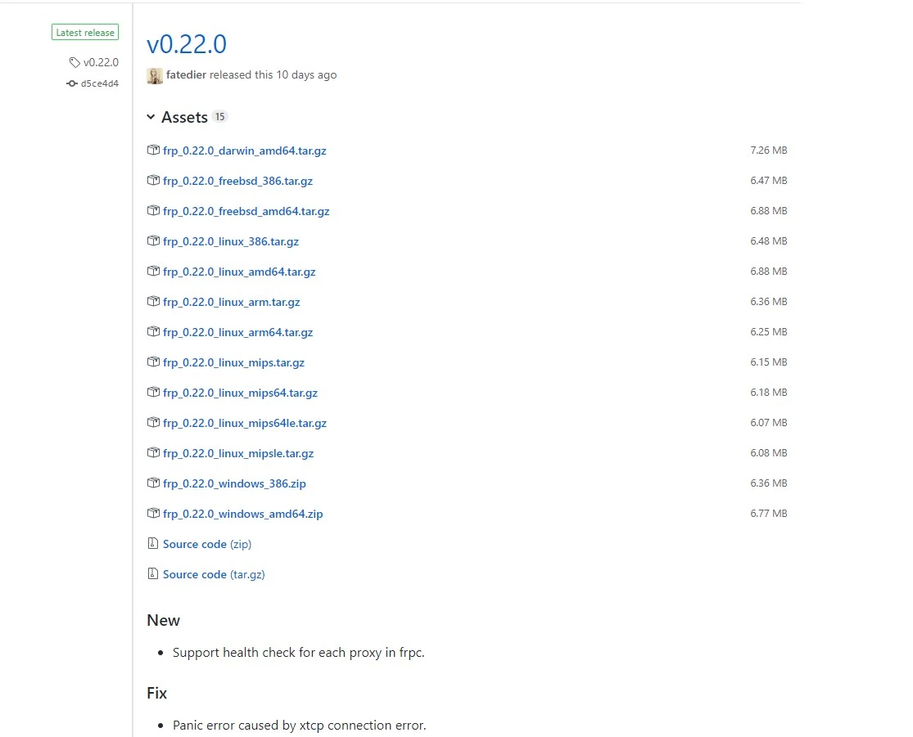Click the tag icon beside v0.22.0
Image resolution: width=913 pixels, height=737 pixels.
[75, 62]
